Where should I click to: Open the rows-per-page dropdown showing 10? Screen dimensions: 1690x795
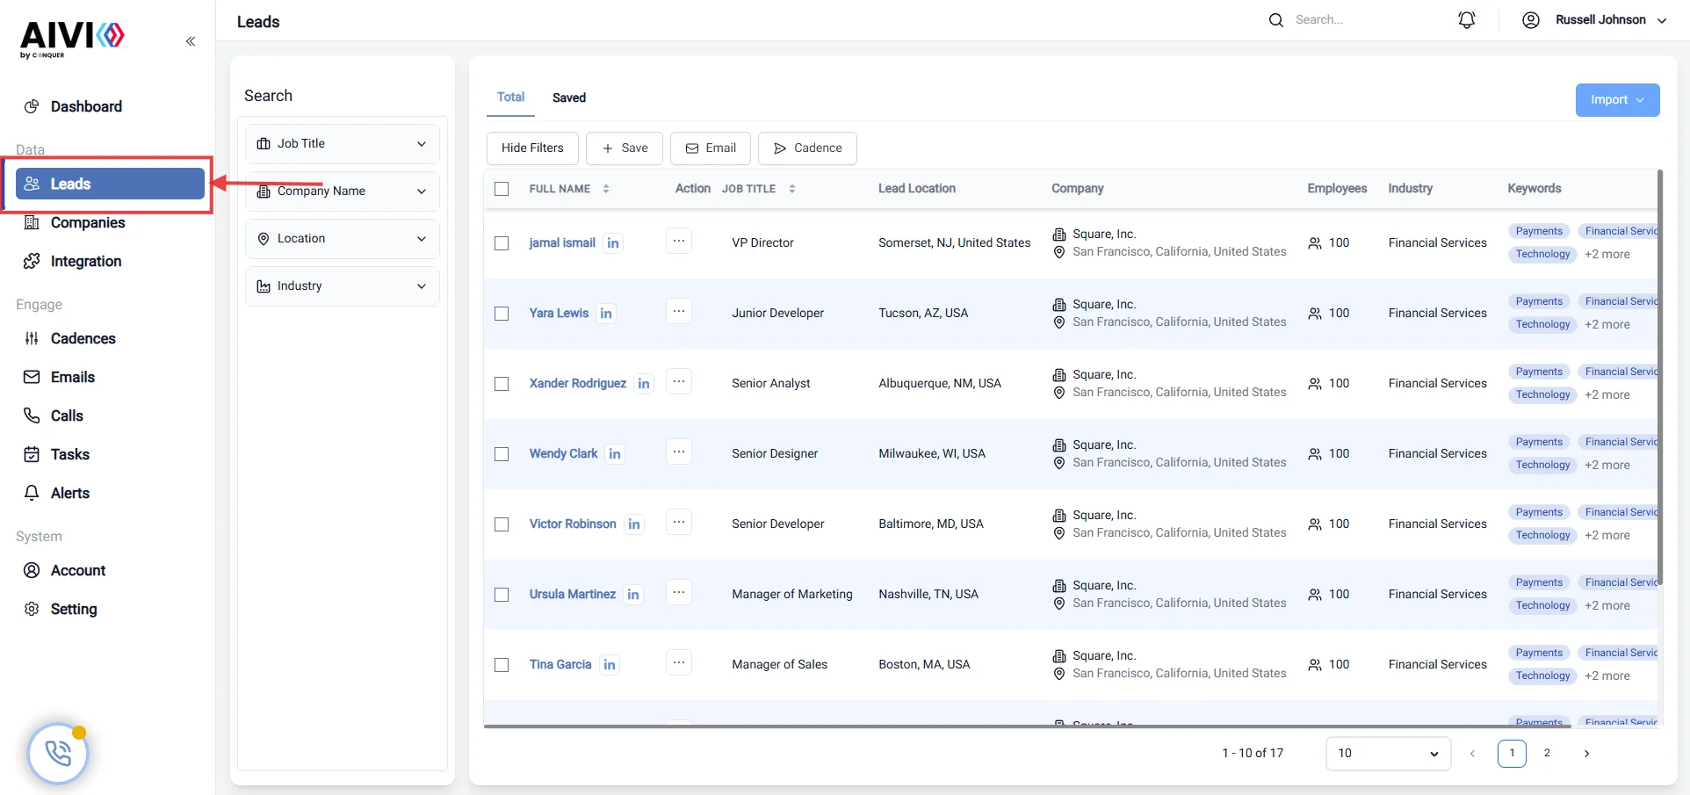coord(1388,754)
